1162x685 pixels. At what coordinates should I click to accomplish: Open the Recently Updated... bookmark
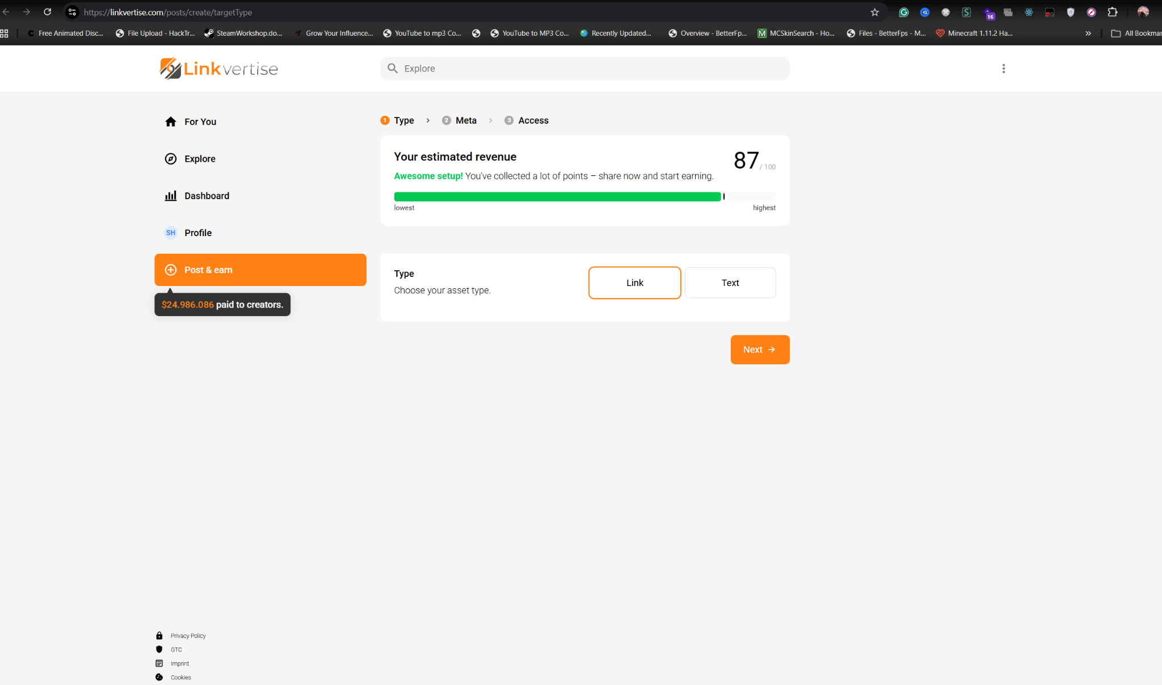tap(616, 33)
